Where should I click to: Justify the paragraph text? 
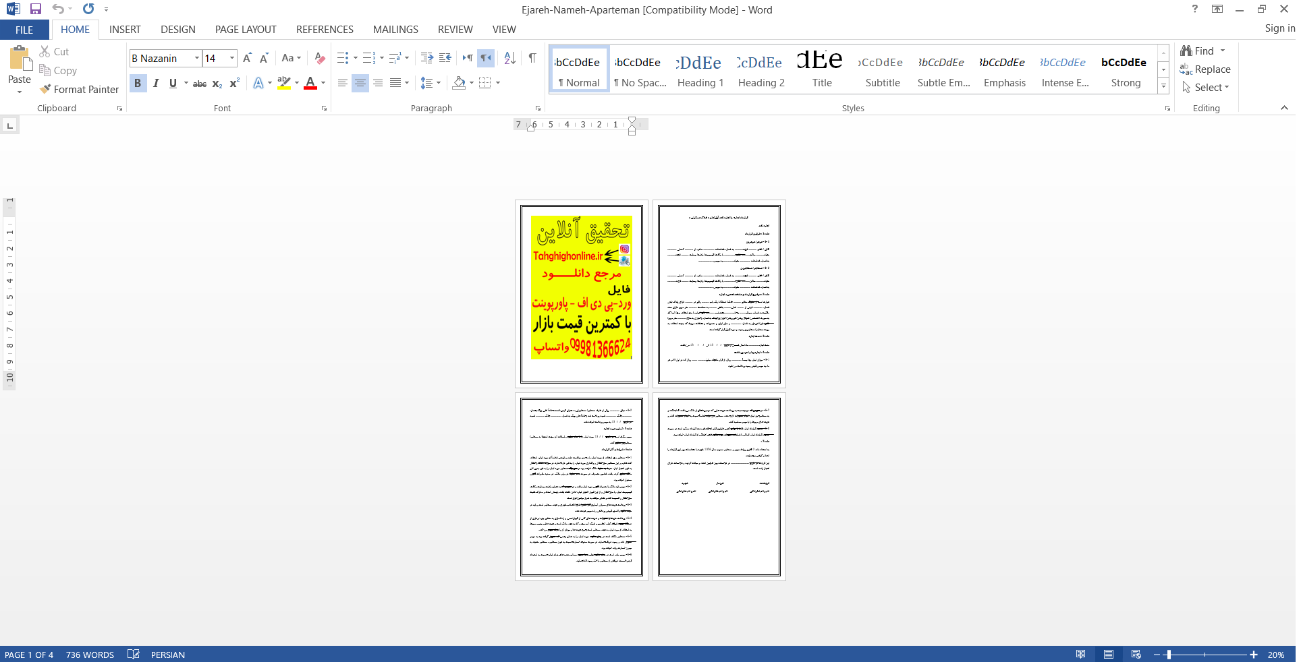(395, 83)
